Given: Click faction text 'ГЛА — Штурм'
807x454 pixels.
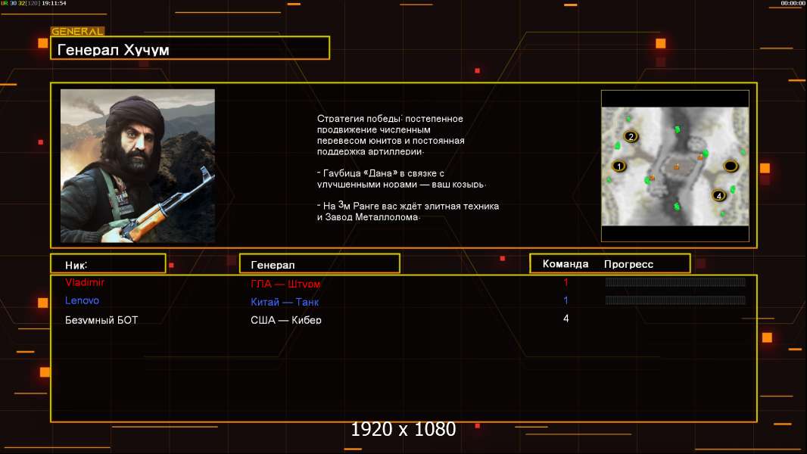Looking at the screenshot, I should [285, 284].
